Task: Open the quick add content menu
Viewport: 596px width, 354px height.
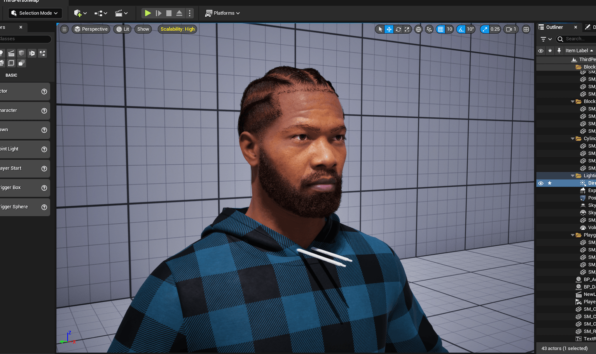Action: (x=80, y=13)
